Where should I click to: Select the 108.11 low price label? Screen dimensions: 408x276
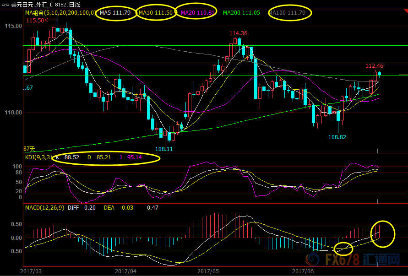(x=164, y=149)
